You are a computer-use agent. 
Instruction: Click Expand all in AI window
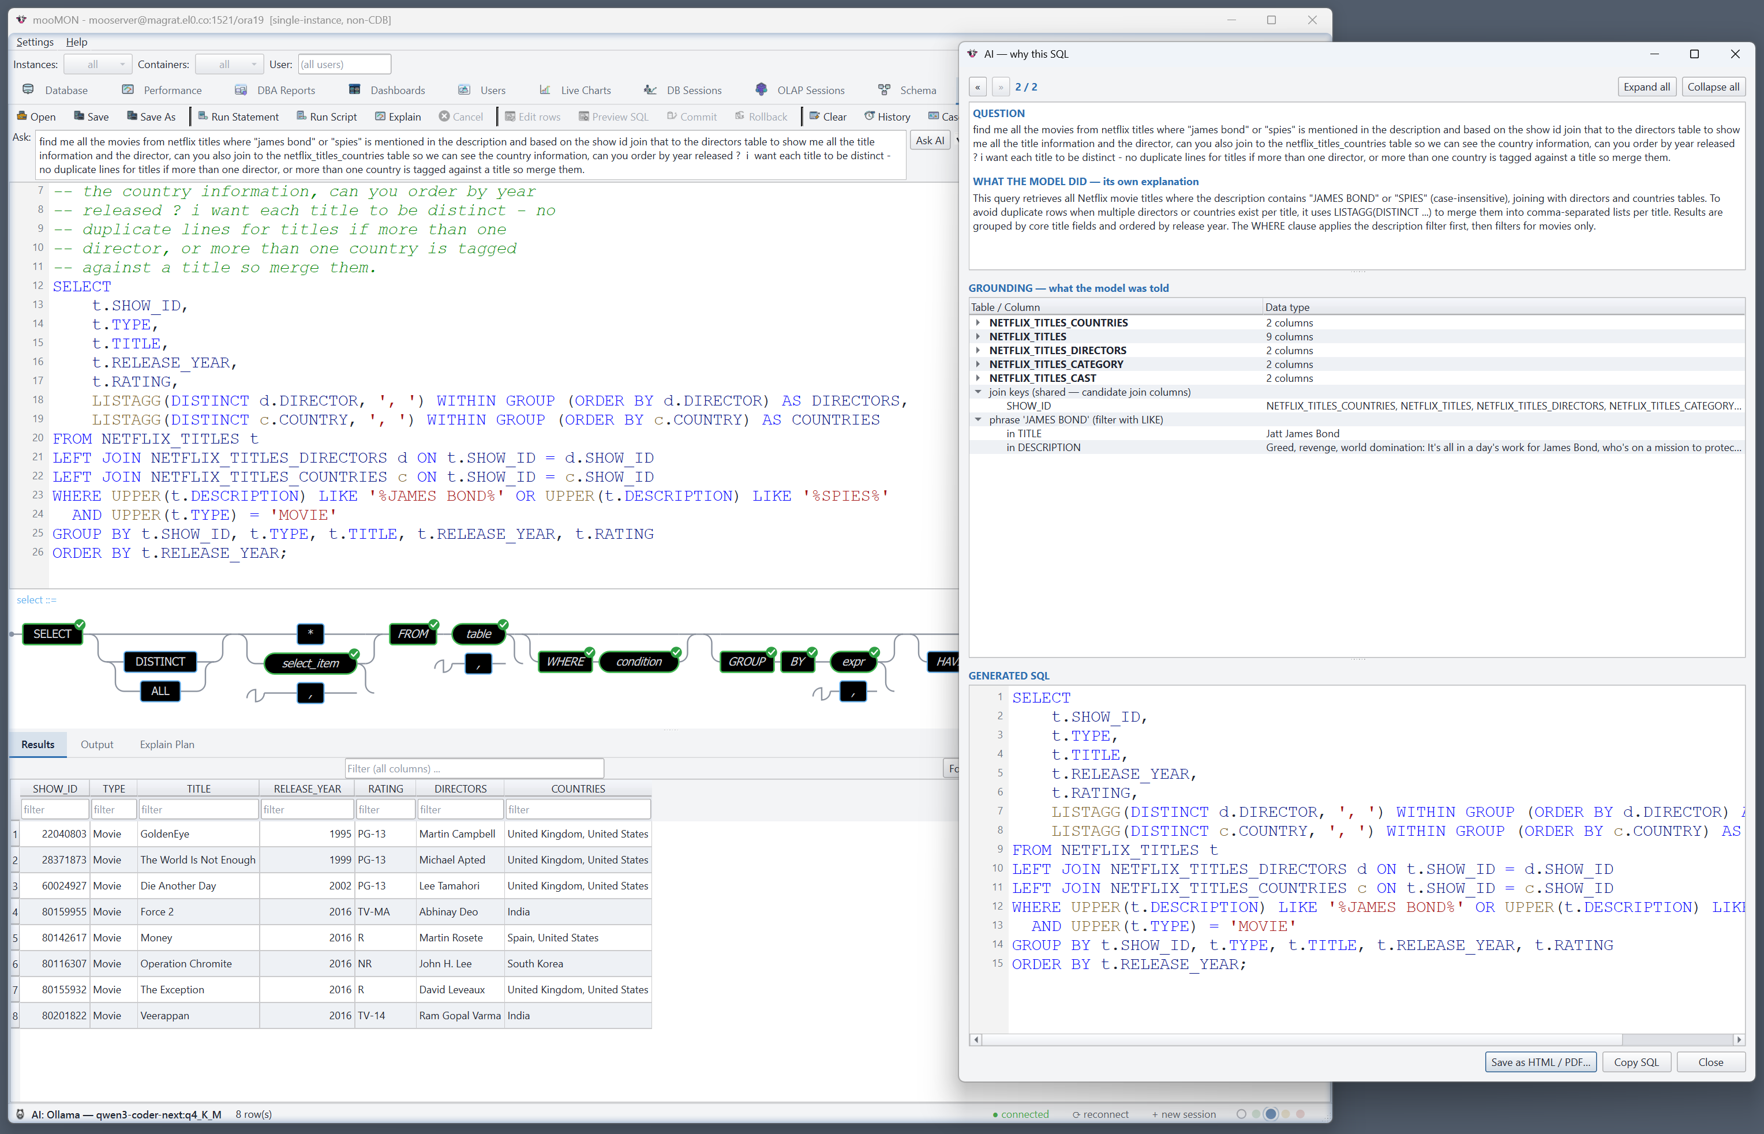[1647, 87]
